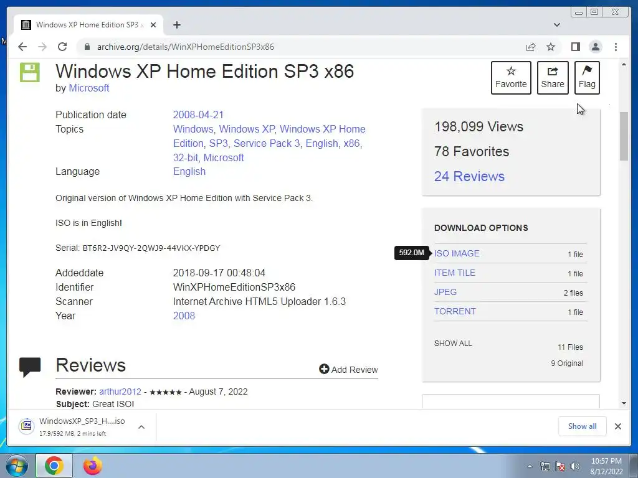
Task: Click the Favorite button
Action: (511, 78)
